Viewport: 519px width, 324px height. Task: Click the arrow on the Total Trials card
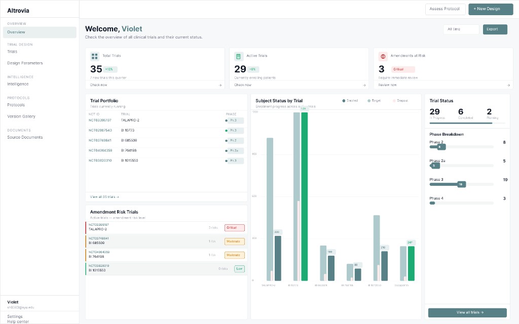pyautogui.click(x=219, y=86)
